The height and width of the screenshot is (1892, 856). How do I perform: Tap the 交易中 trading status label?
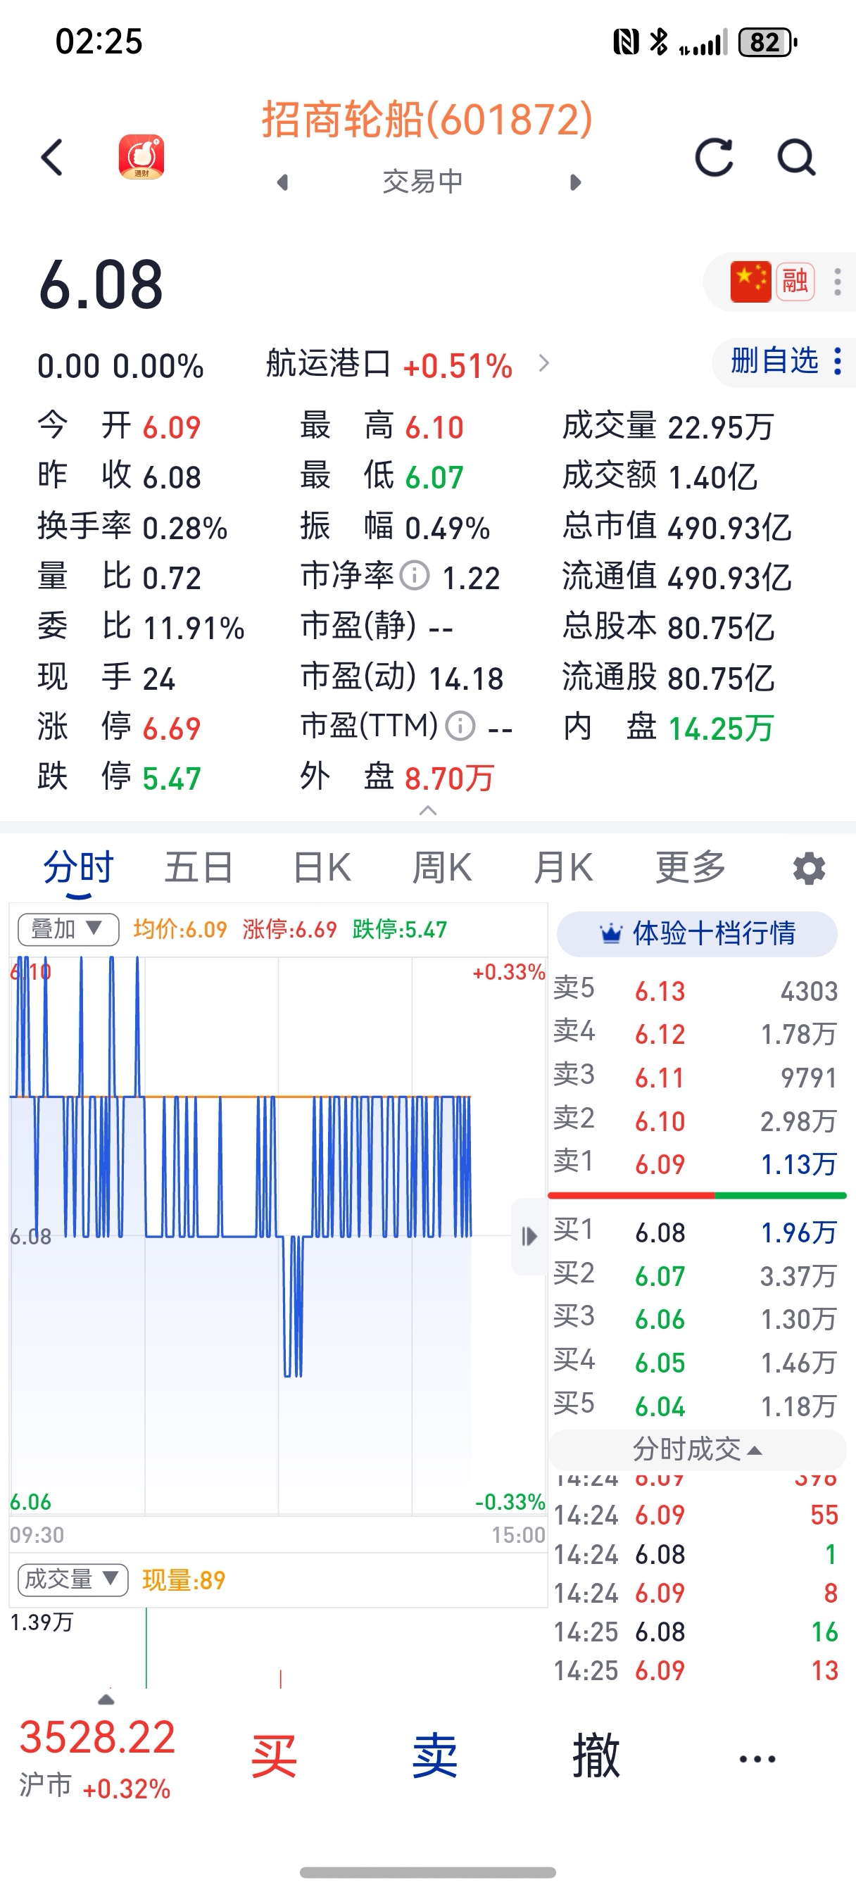tap(422, 182)
